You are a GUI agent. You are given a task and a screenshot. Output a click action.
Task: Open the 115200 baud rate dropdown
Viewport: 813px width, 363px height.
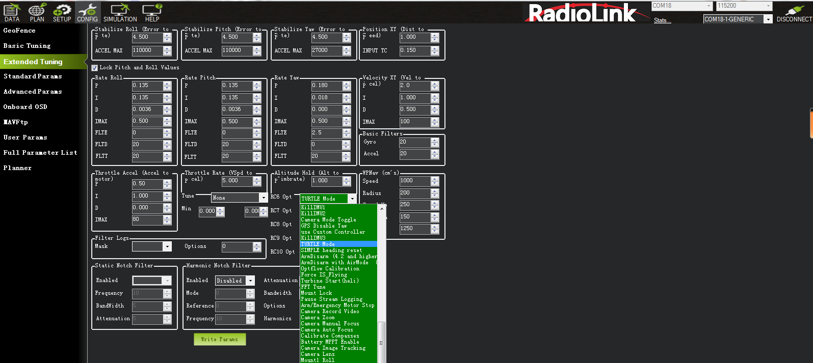click(x=744, y=6)
